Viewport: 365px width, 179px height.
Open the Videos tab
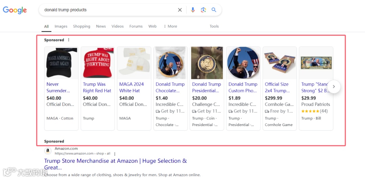(118, 26)
